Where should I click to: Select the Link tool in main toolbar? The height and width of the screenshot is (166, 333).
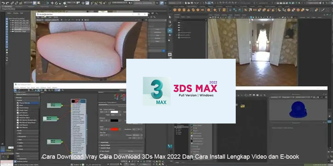click(x=12, y=3)
